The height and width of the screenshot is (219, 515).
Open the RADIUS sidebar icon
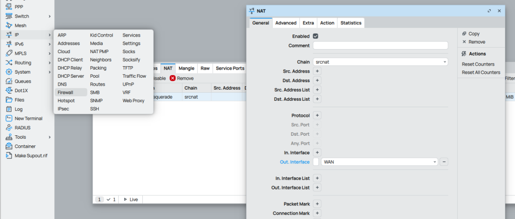[x=9, y=128]
